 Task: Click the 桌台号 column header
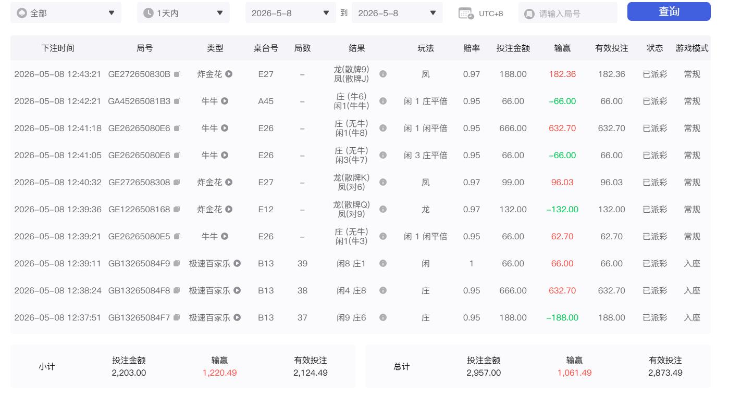click(266, 48)
